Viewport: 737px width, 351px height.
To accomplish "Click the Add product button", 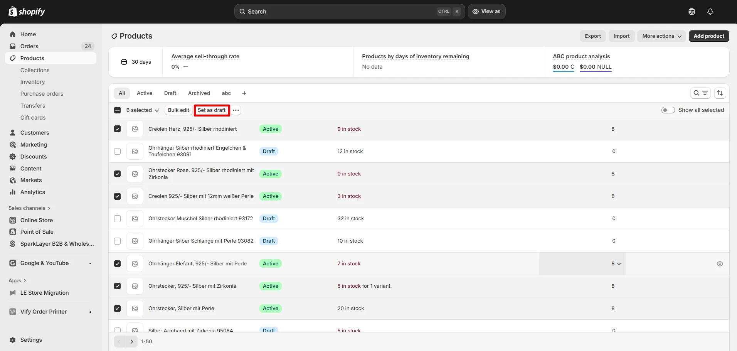I will [x=708, y=36].
